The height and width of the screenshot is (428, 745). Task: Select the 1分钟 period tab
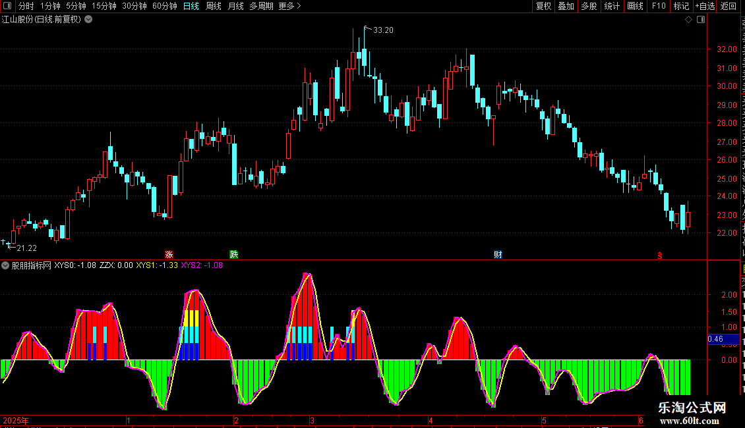pyautogui.click(x=50, y=6)
